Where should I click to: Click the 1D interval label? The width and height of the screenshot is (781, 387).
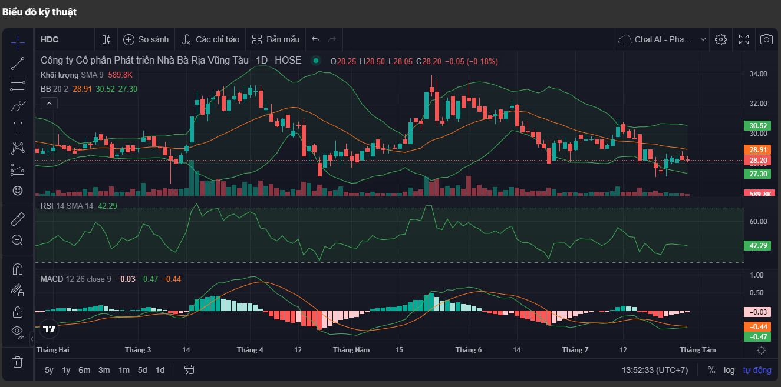tap(262, 61)
